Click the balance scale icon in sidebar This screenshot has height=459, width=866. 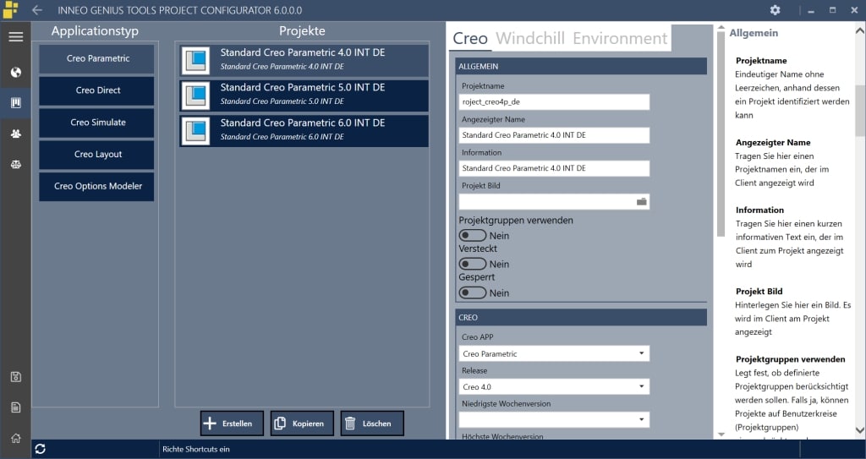[x=15, y=164]
